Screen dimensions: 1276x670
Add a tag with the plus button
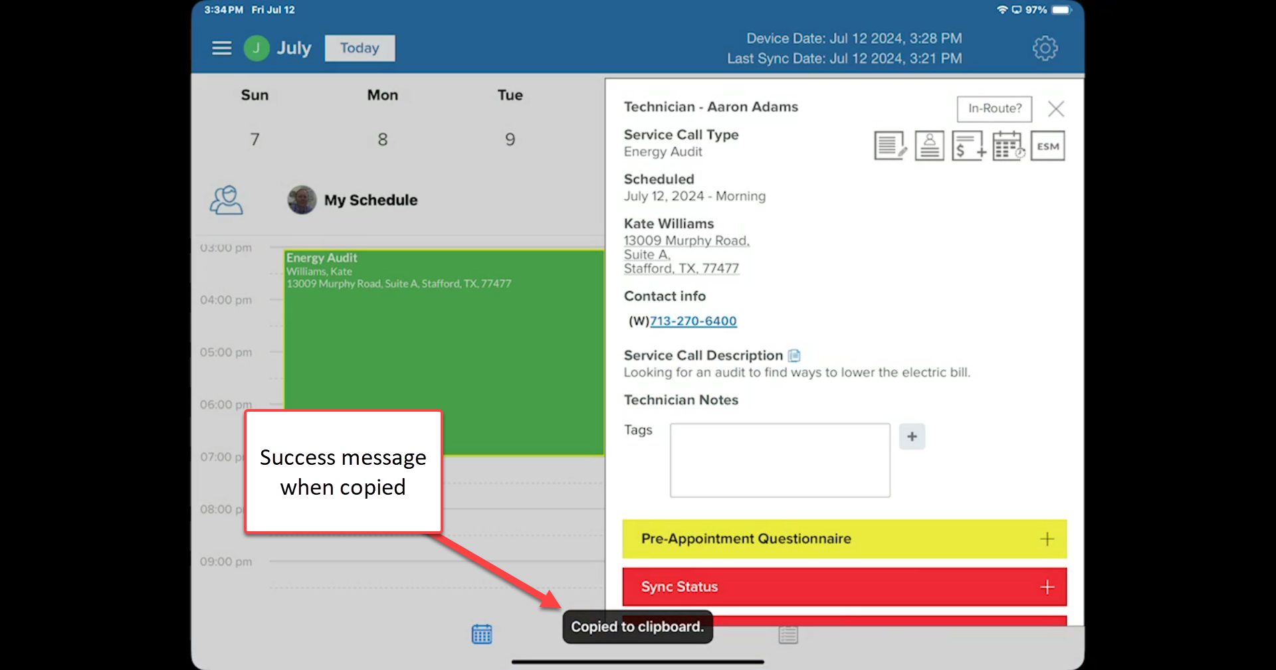(x=912, y=436)
